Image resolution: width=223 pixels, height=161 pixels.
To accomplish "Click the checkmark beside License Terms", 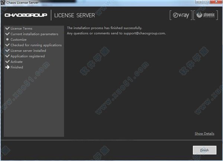I will pos(7,28).
